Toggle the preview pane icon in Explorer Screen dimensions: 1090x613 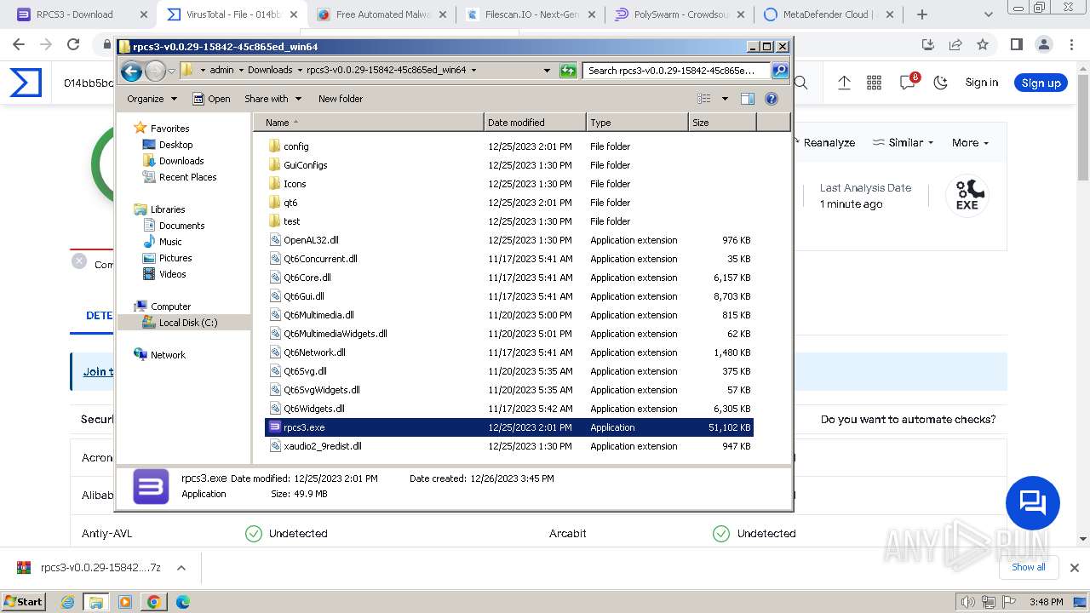[x=747, y=99]
